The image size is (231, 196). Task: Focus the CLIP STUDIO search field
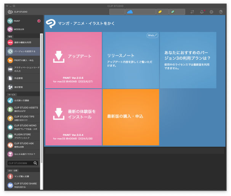click(20, 163)
